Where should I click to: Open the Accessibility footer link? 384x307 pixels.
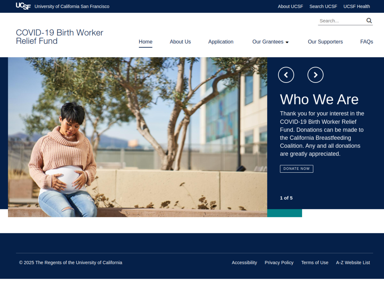coord(244,263)
